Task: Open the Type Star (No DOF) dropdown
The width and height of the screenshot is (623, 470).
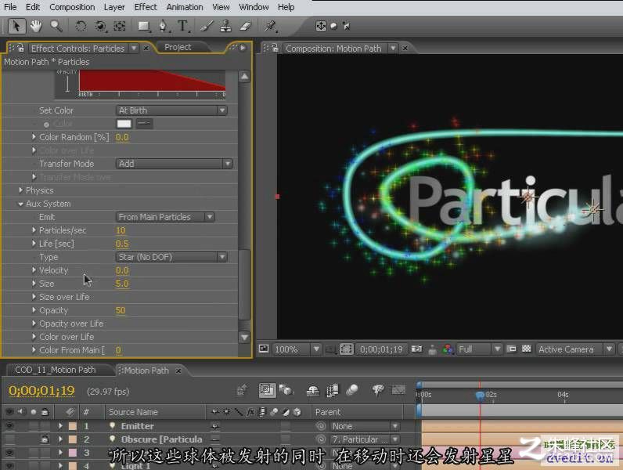Action: 171,257
